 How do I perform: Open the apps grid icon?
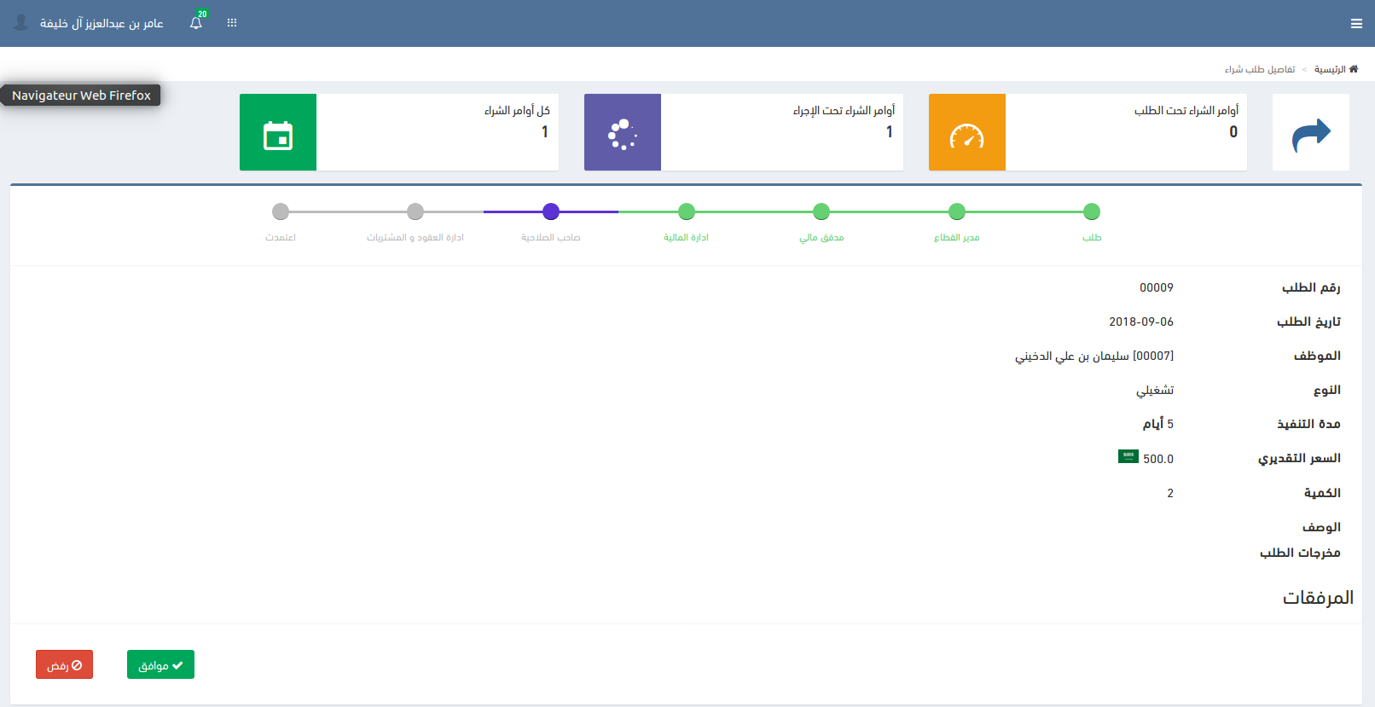pyautogui.click(x=232, y=23)
